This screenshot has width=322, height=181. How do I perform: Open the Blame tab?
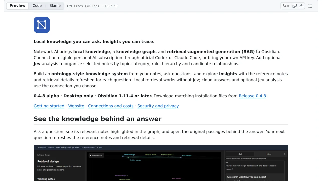(x=55, y=6)
